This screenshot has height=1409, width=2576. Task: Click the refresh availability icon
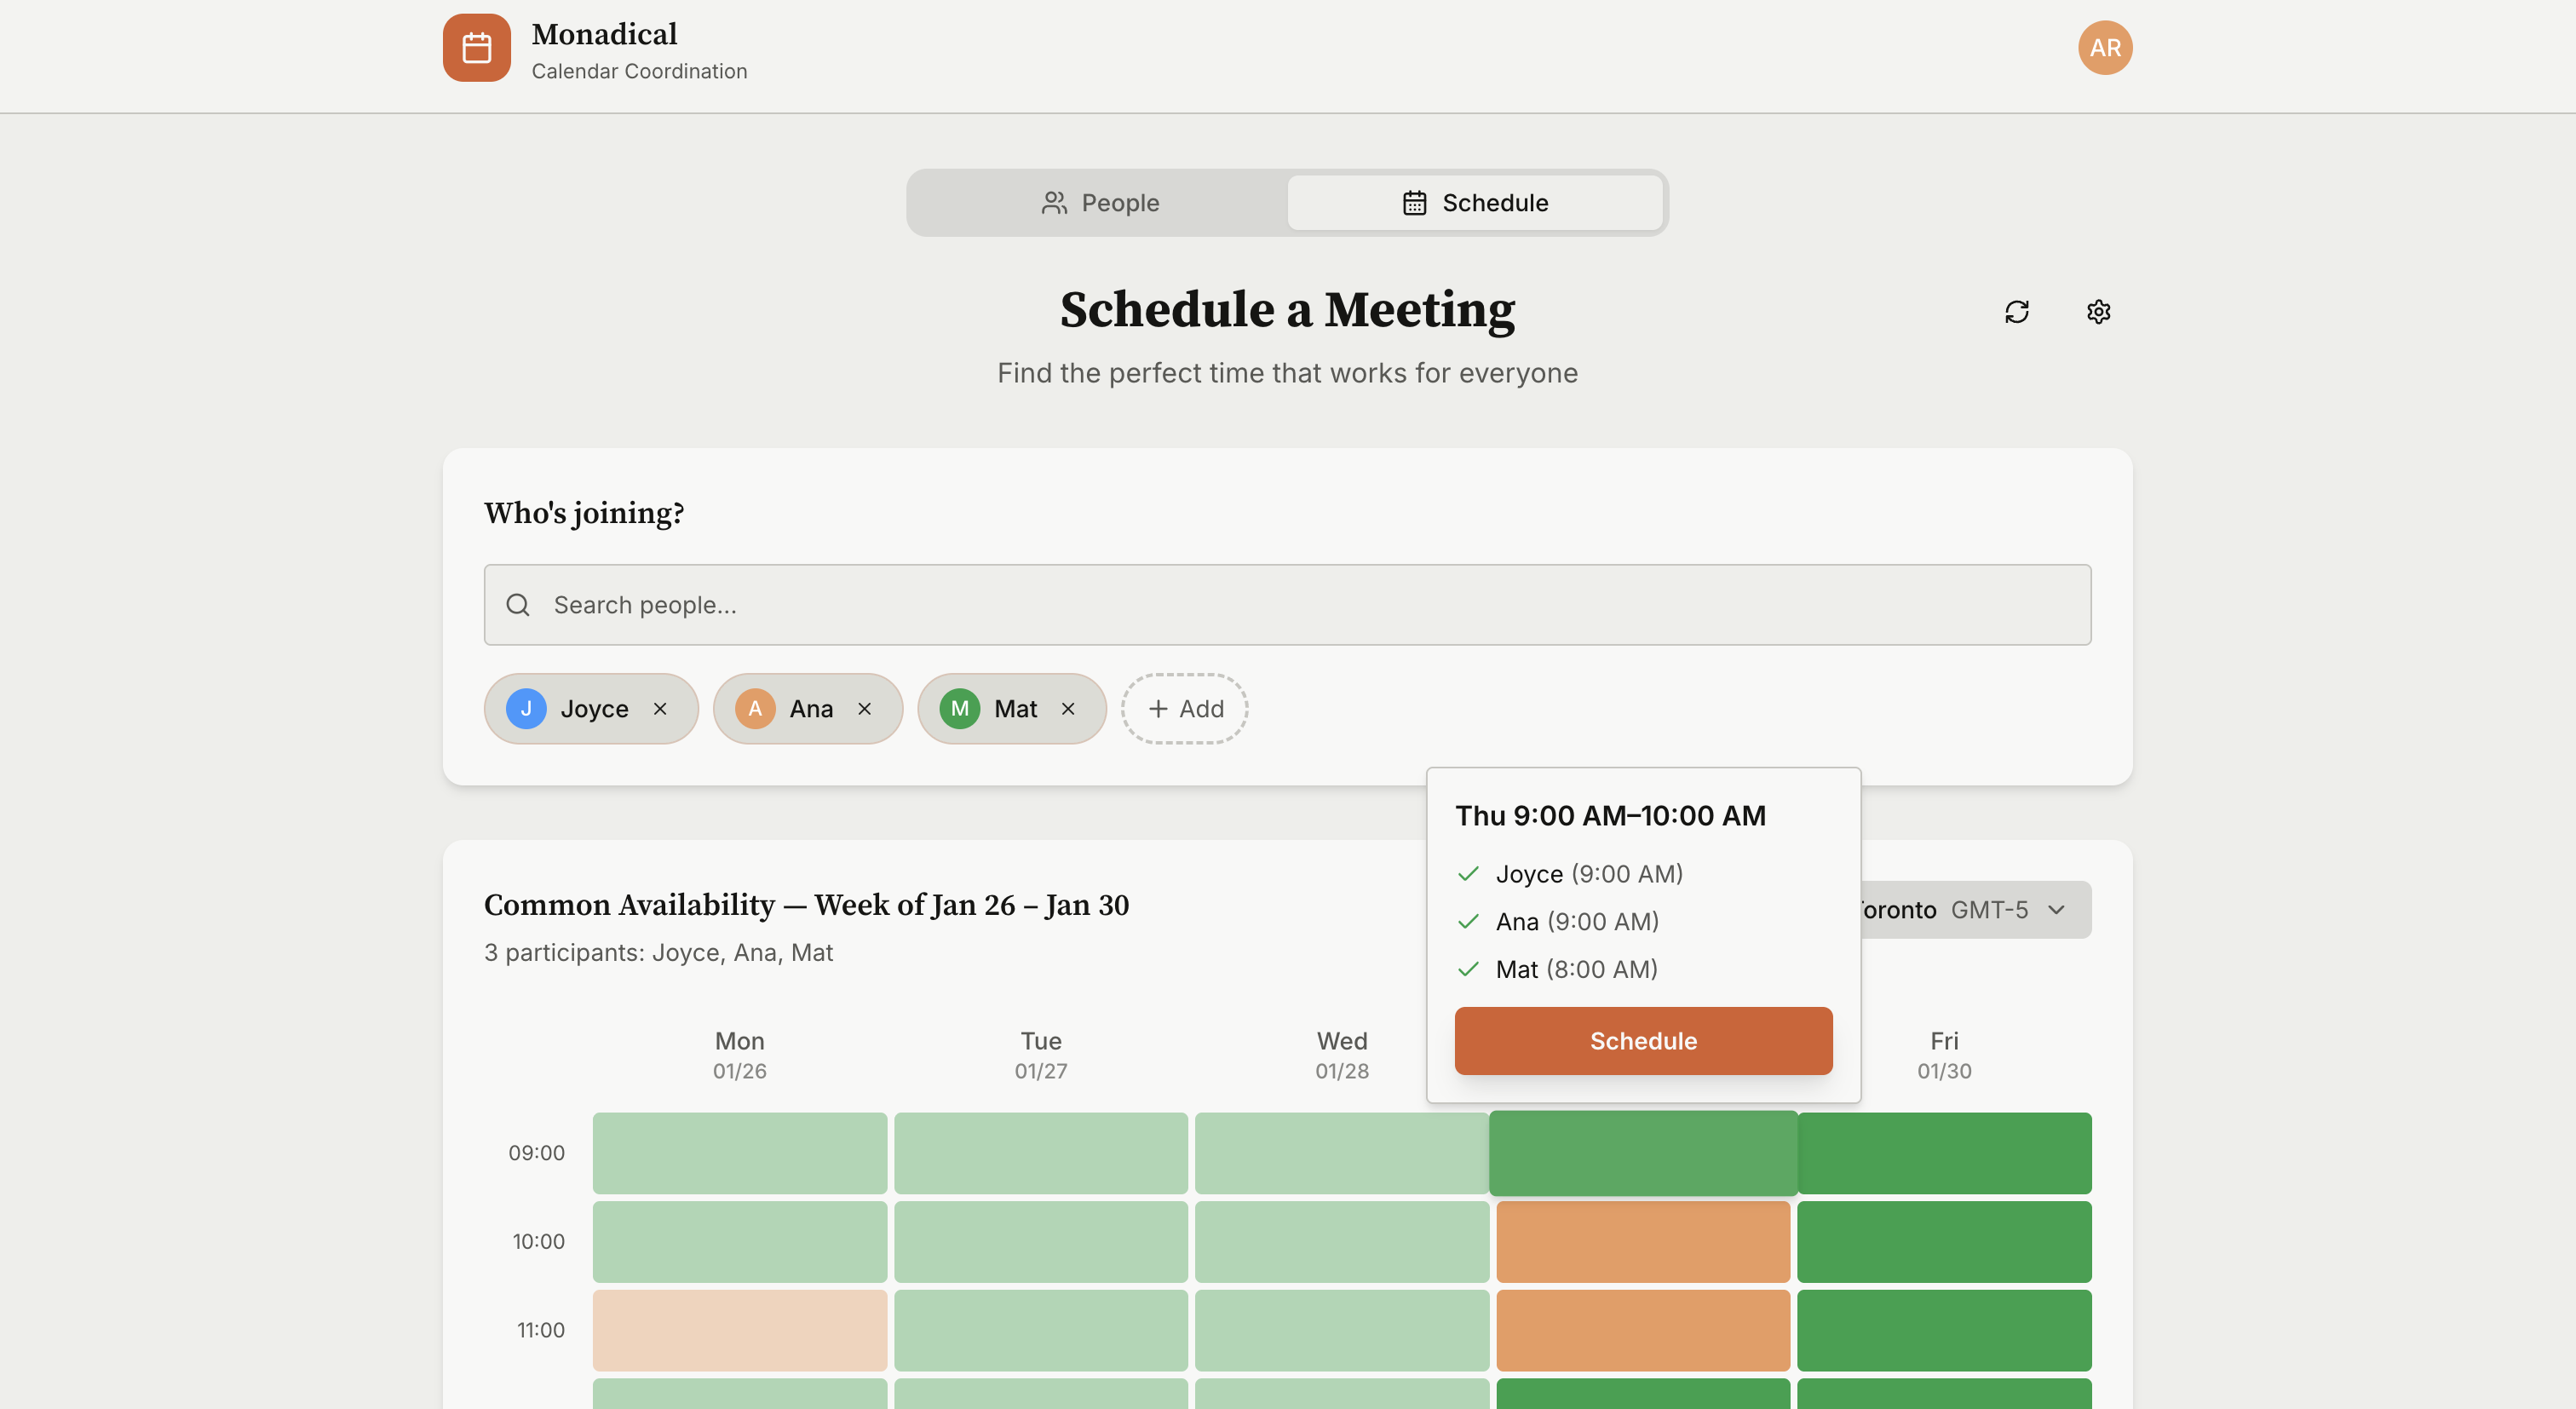[x=2016, y=312]
